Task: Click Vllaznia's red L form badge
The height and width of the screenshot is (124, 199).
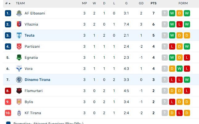Action: (179, 24)
